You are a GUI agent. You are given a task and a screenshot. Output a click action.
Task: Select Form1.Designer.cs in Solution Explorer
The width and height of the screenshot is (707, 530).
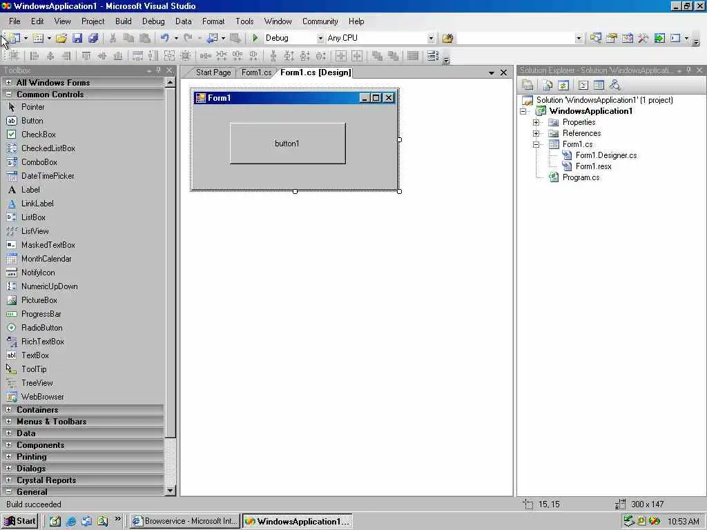click(x=606, y=155)
